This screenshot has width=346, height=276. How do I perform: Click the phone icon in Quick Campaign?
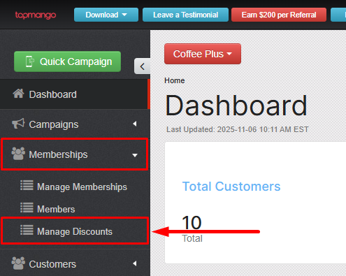pos(29,61)
